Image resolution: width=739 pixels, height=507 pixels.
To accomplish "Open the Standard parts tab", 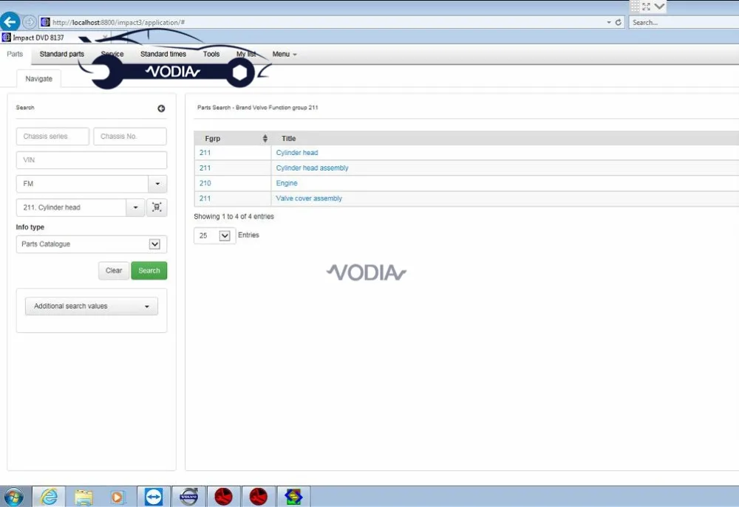I will [62, 54].
